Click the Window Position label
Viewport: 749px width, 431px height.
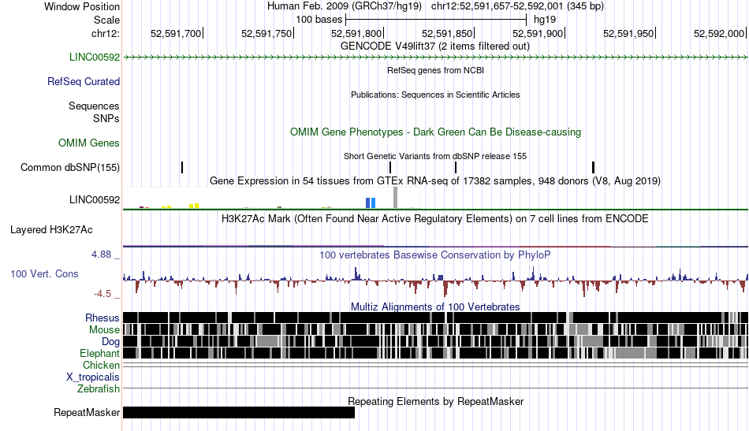coord(82,6)
